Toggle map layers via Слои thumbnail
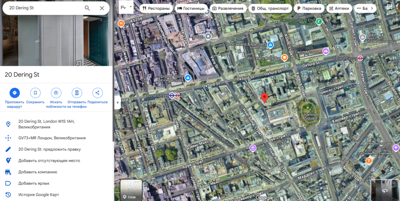Viewport: 400px width, 201px height. tap(131, 190)
